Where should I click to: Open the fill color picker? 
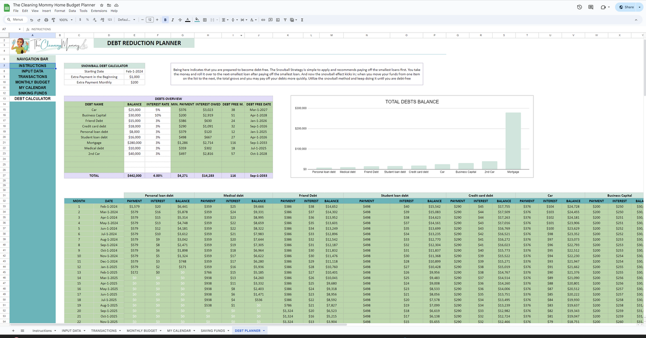(x=197, y=20)
